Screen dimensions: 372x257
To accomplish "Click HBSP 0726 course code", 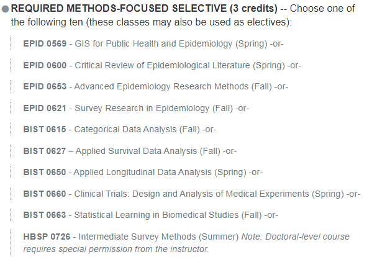I will coord(47,237).
